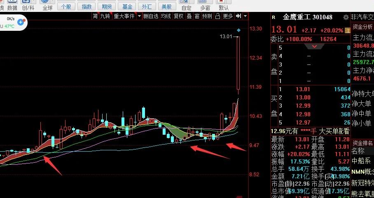Click buy level 1 price 13.01
The image size is (374, 198).
[x=303, y=89]
